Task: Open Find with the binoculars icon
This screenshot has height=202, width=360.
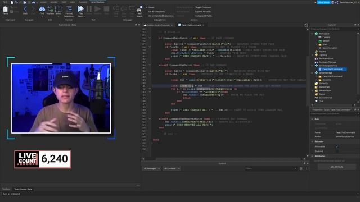Action: pos(42,9)
